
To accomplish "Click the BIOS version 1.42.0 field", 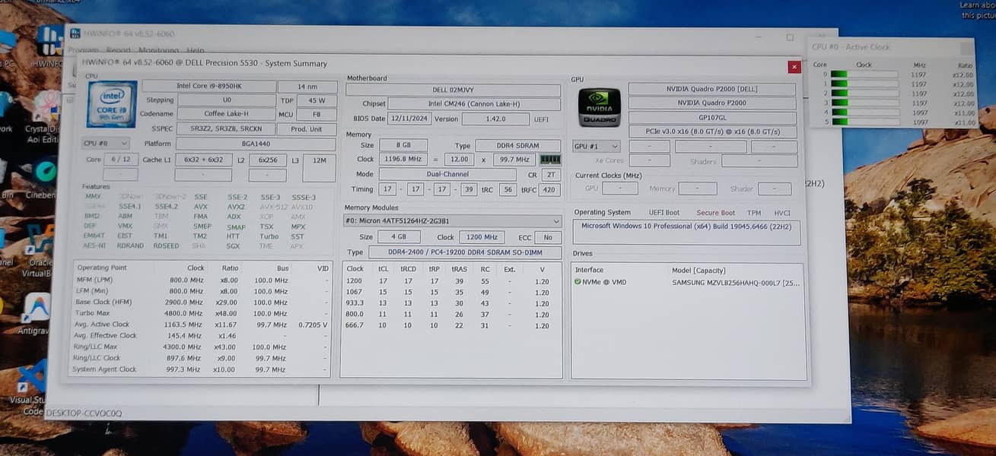I will 495,119.
